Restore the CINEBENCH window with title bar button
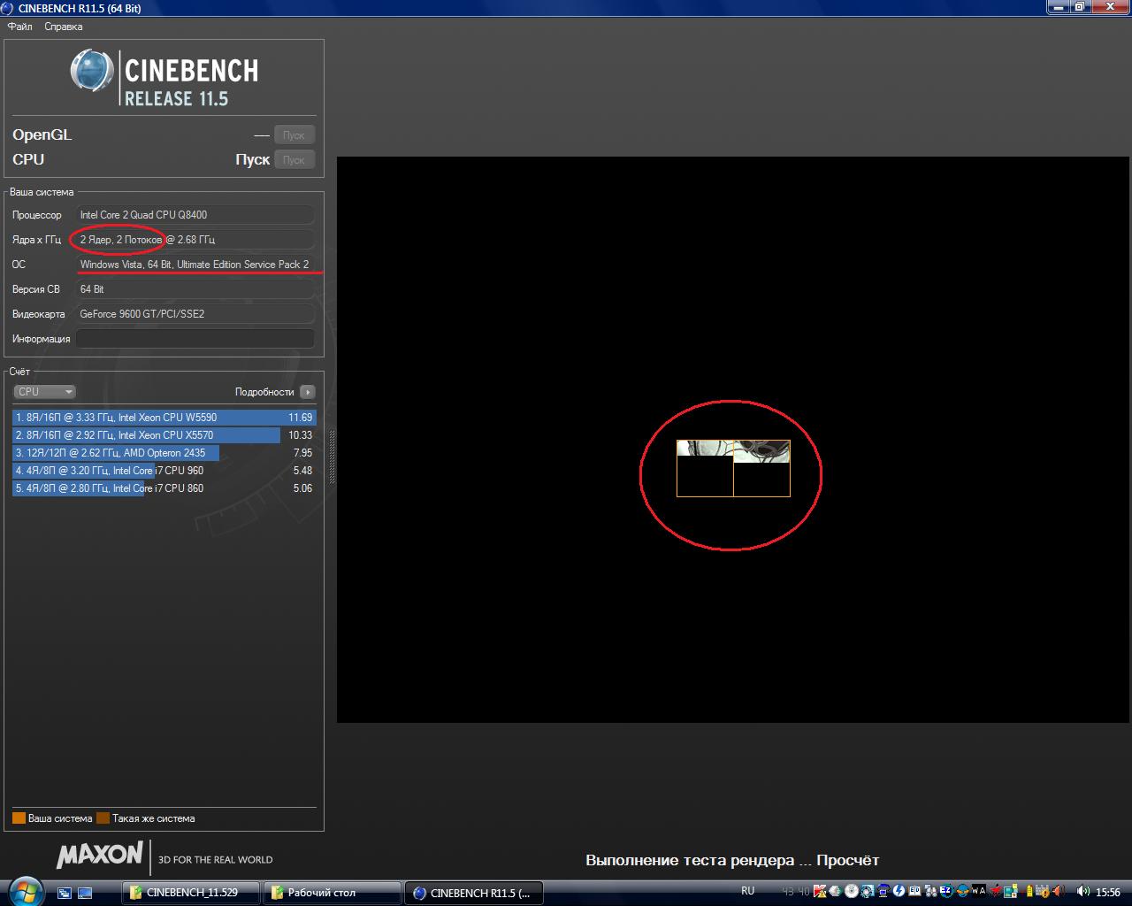This screenshot has width=1132, height=906. point(1080,7)
